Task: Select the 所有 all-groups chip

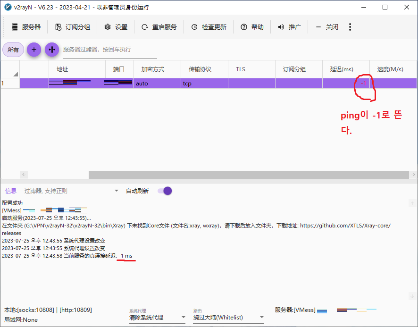Action: [13, 50]
